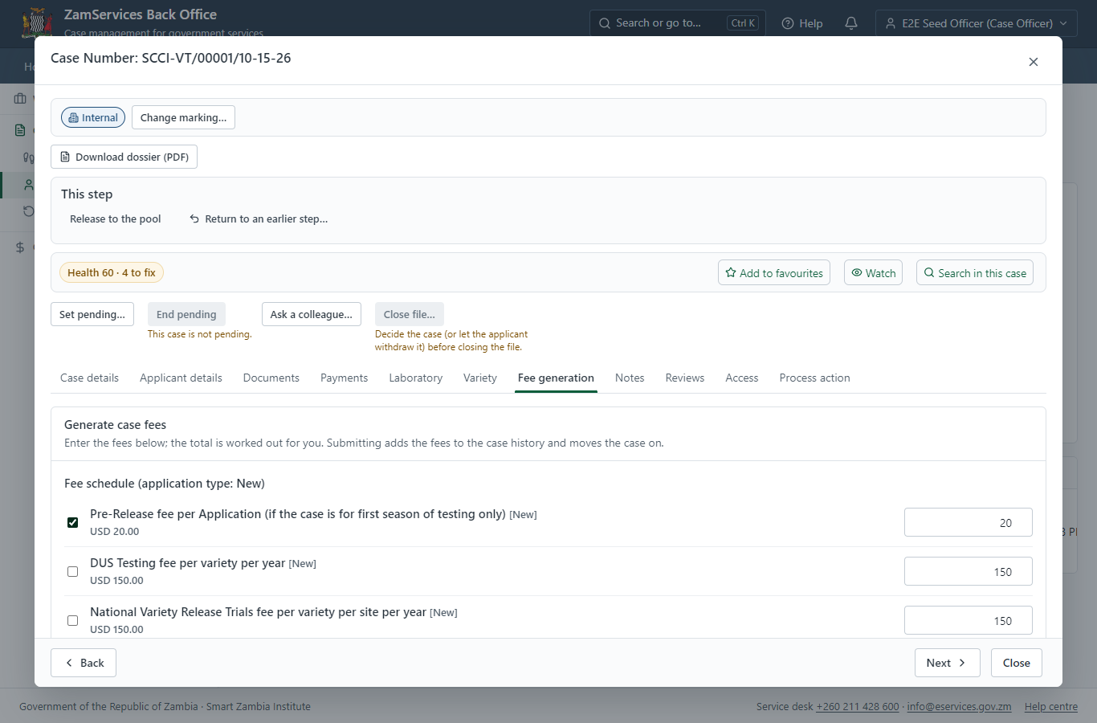Edit Pre-Release fee amount field
The height and width of the screenshot is (723, 1097).
click(969, 522)
